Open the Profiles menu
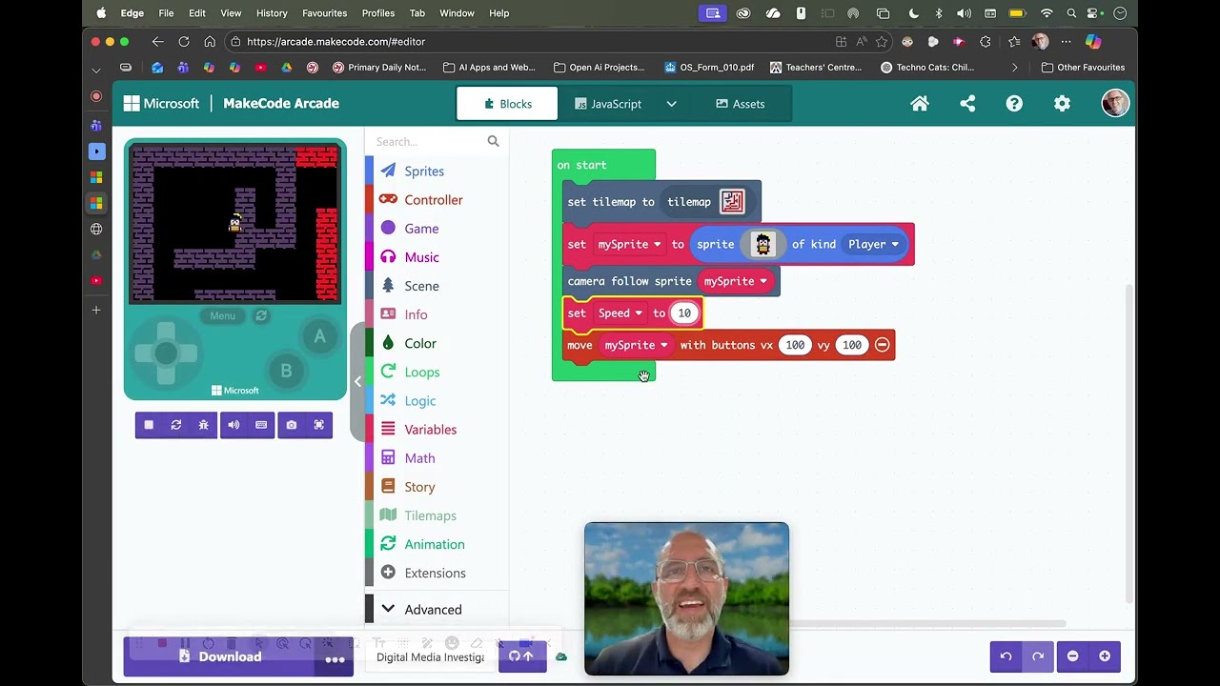1220x686 pixels. tap(378, 13)
